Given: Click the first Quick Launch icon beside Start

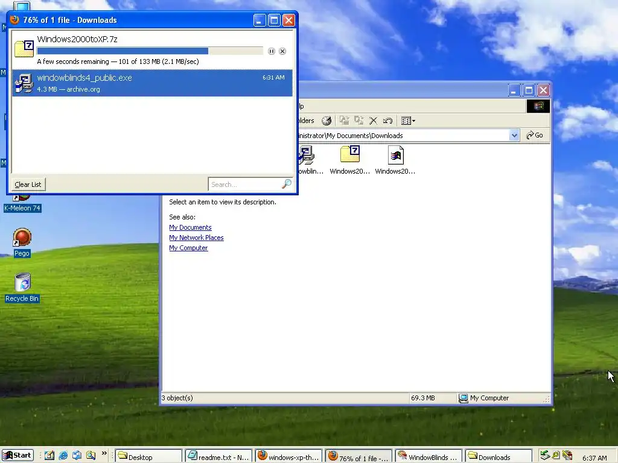Looking at the screenshot, I should click(49, 456).
